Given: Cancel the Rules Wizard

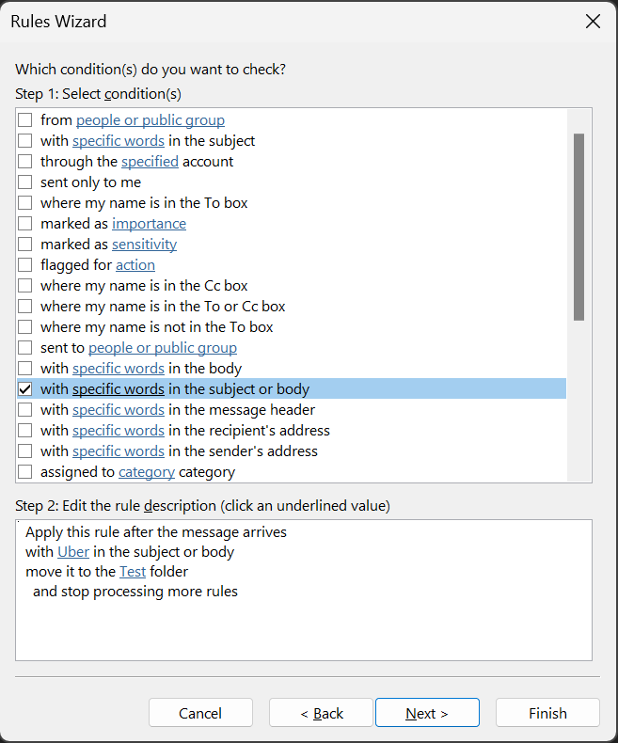Looking at the screenshot, I should (x=200, y=713).
